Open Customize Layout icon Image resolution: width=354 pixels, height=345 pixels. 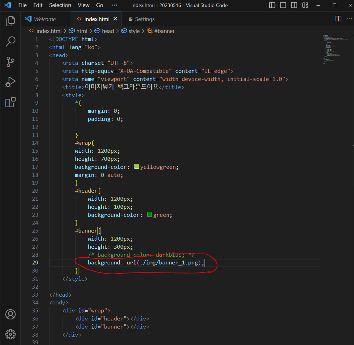pyautogui.click(x=305, y=5)
